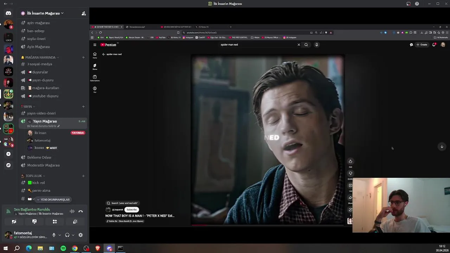Open the webcam overlay thumbnail in stream
The width and height of the screenshot is (450, 253).
pyautogui.click(x=401, y=205)
